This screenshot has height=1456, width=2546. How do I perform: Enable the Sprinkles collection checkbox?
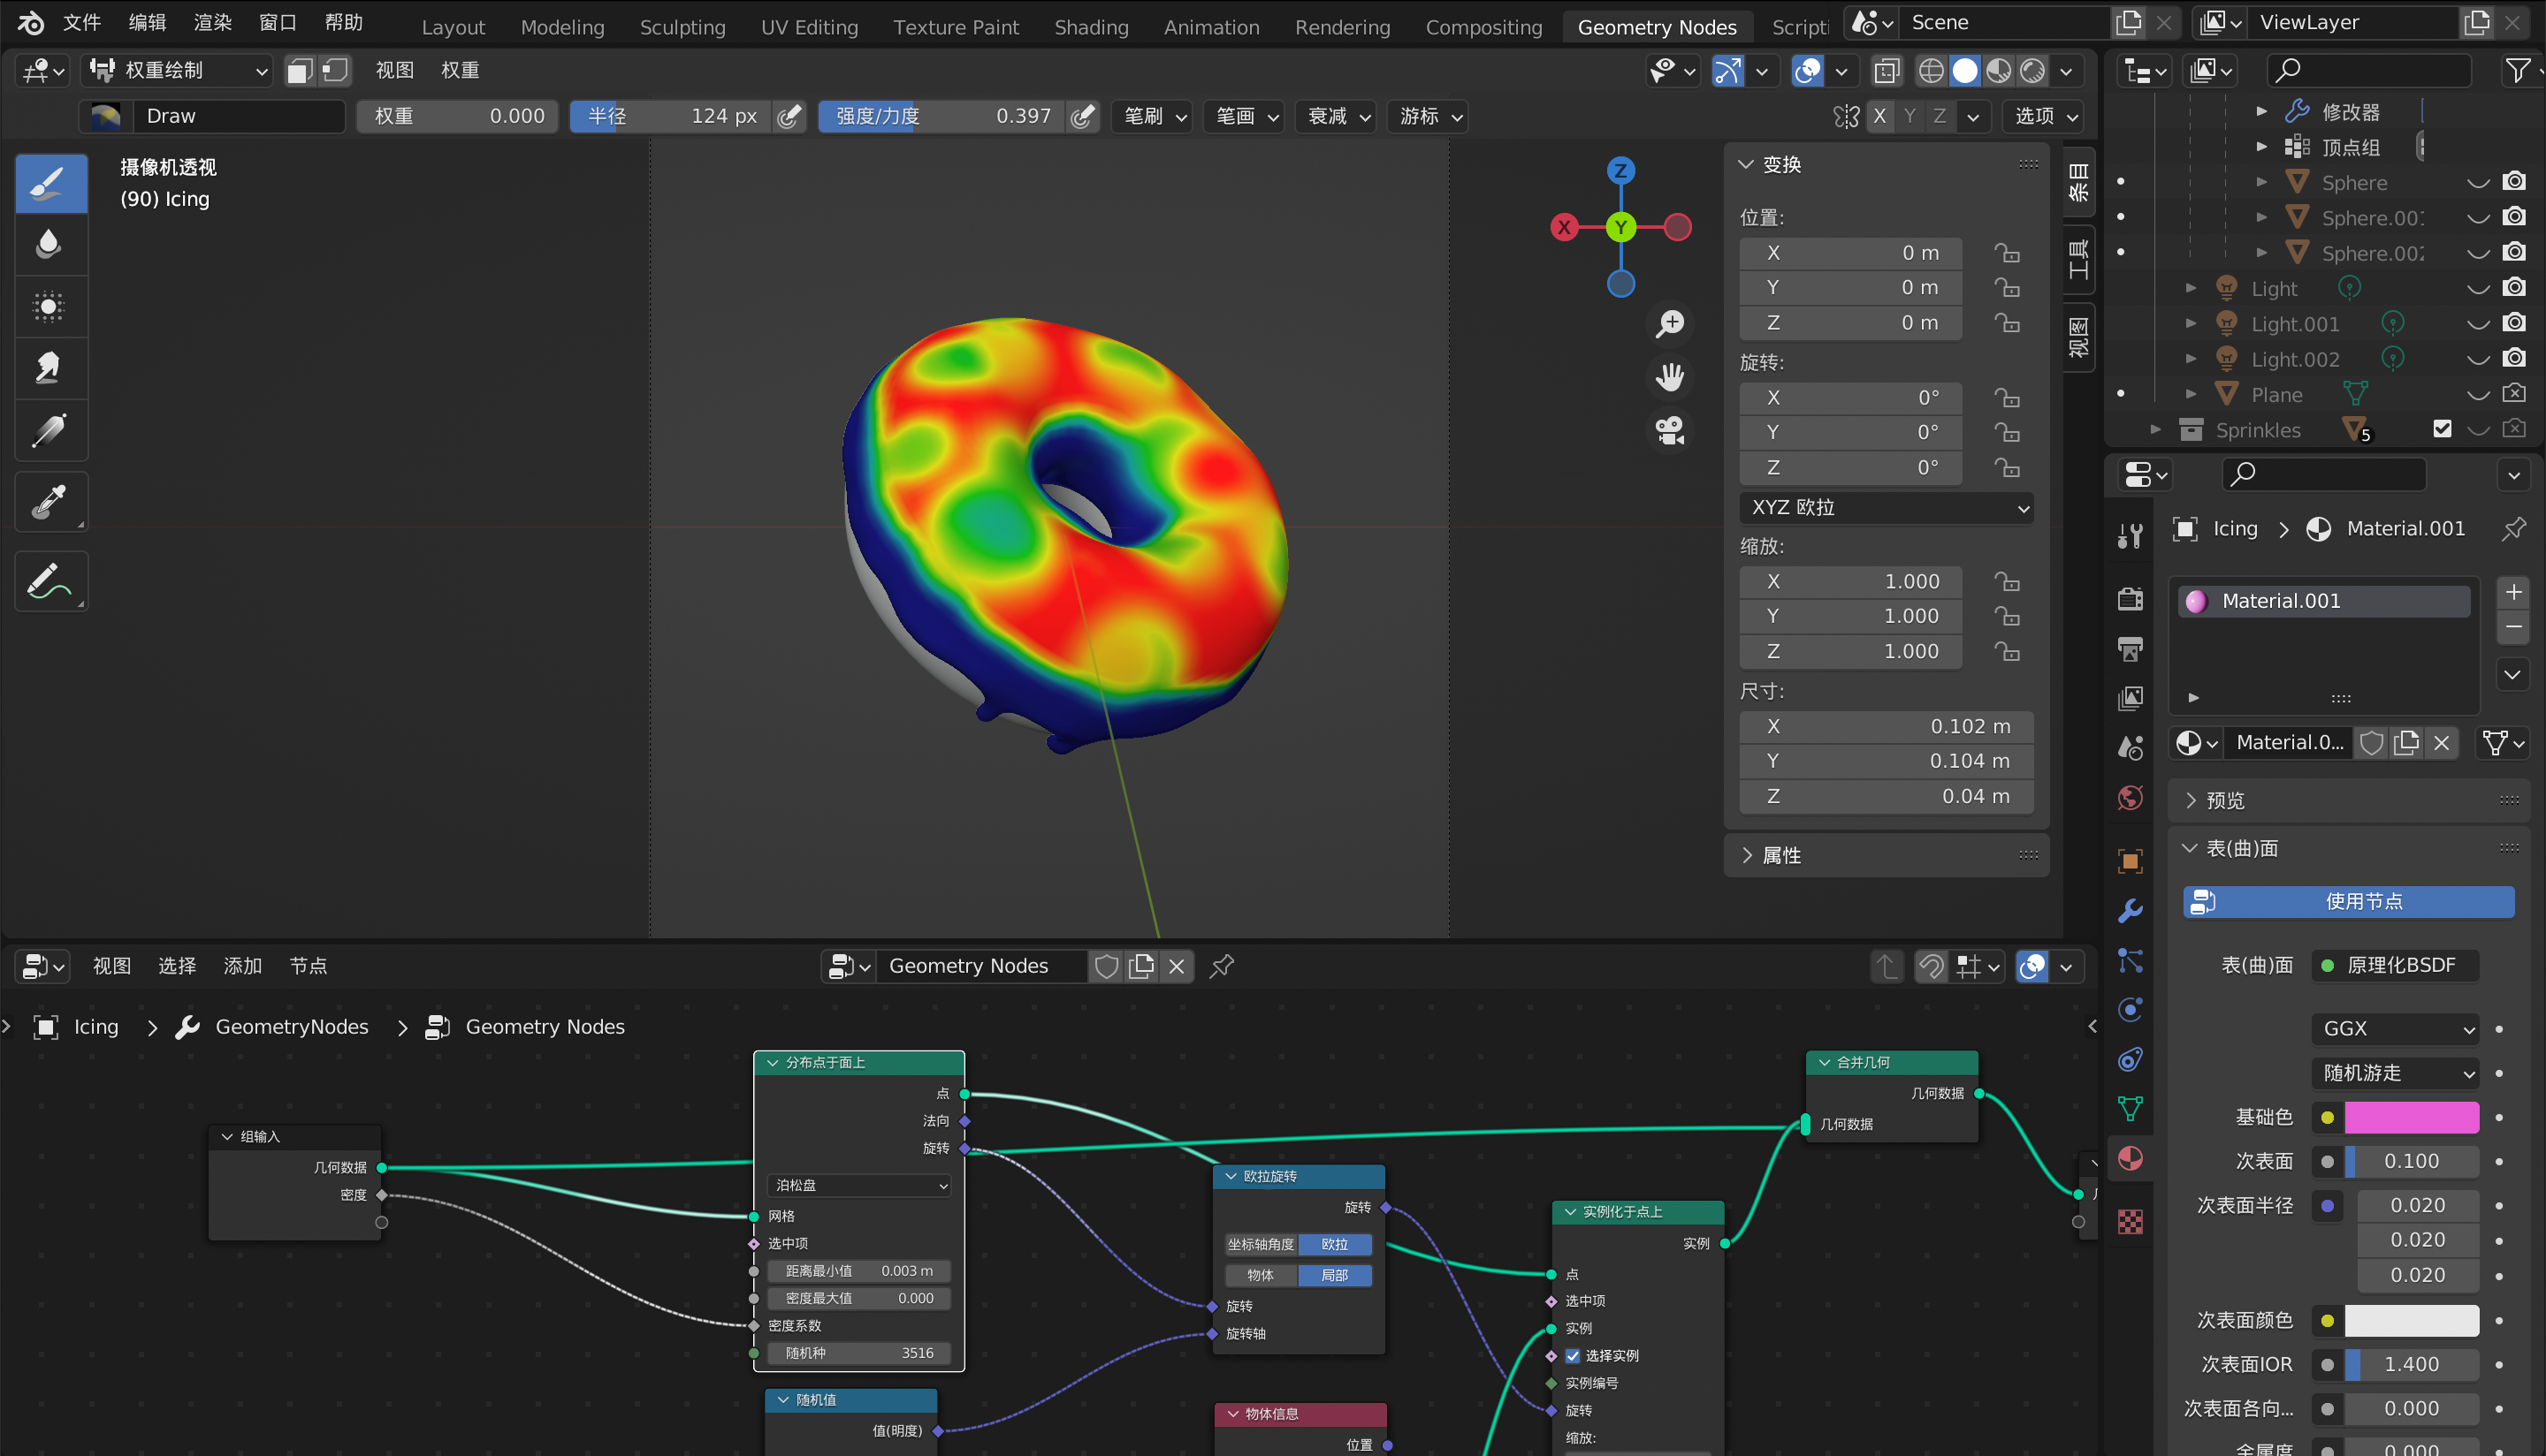tap(2442, 429)
